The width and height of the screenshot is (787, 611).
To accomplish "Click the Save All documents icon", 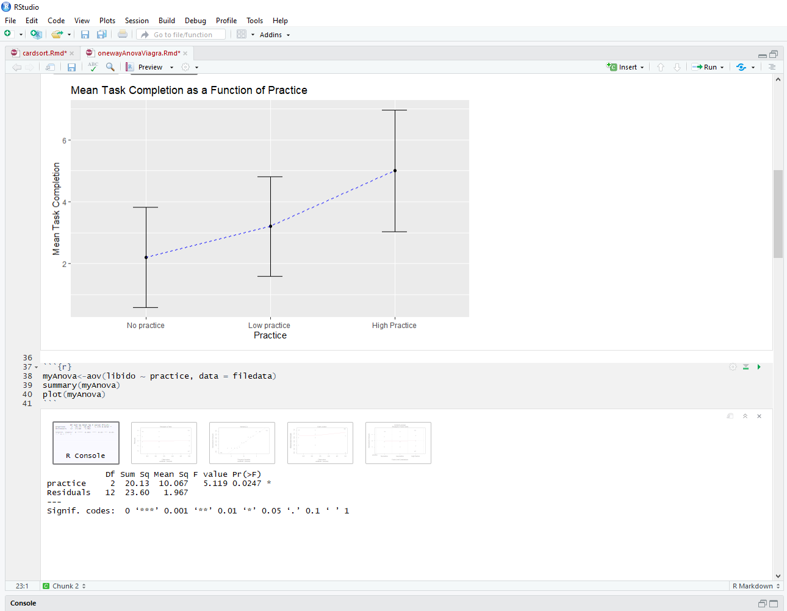I will tap(102, 35).
